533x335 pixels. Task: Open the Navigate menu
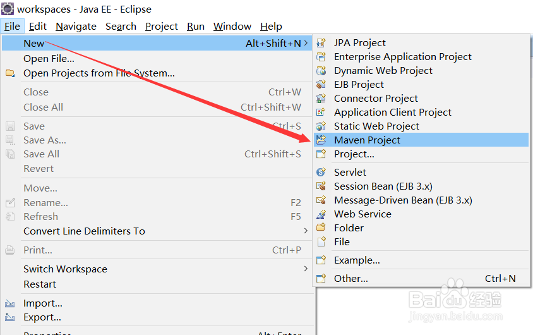76,26
